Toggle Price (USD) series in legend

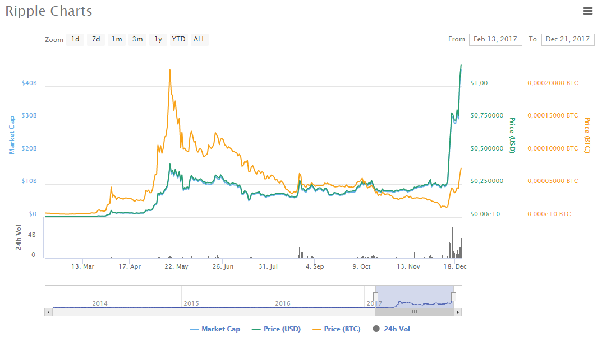click(x=277, y=329)
